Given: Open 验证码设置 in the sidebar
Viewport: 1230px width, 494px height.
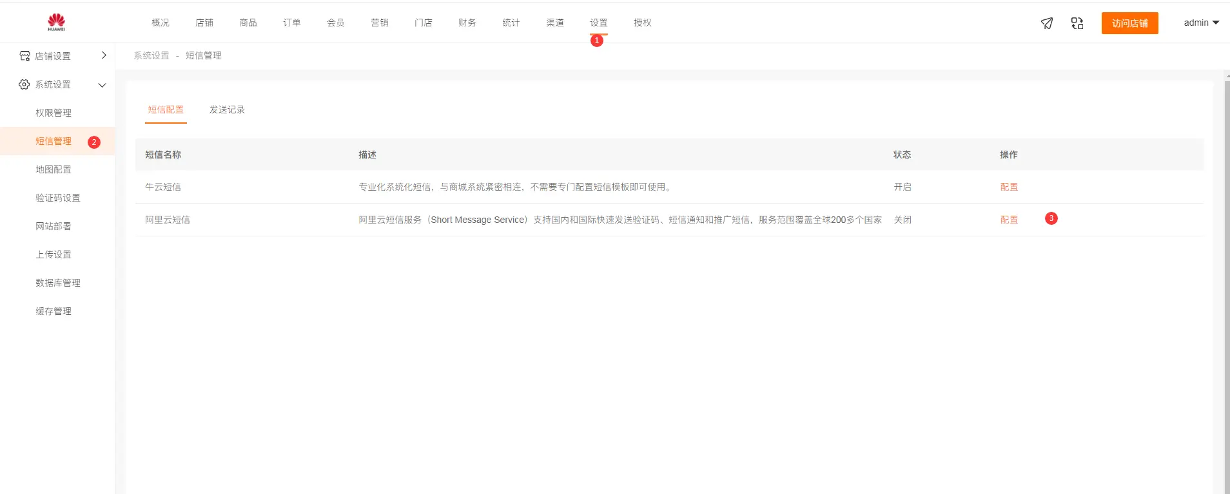Looking at the screenshot, I should tap(58, 198).
